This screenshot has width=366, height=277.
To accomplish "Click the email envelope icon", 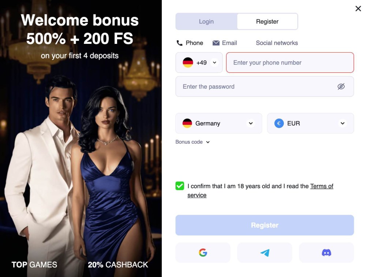I will [216, 43].
